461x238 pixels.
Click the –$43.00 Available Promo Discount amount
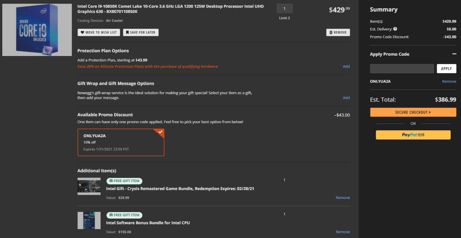tap(342, 115)
